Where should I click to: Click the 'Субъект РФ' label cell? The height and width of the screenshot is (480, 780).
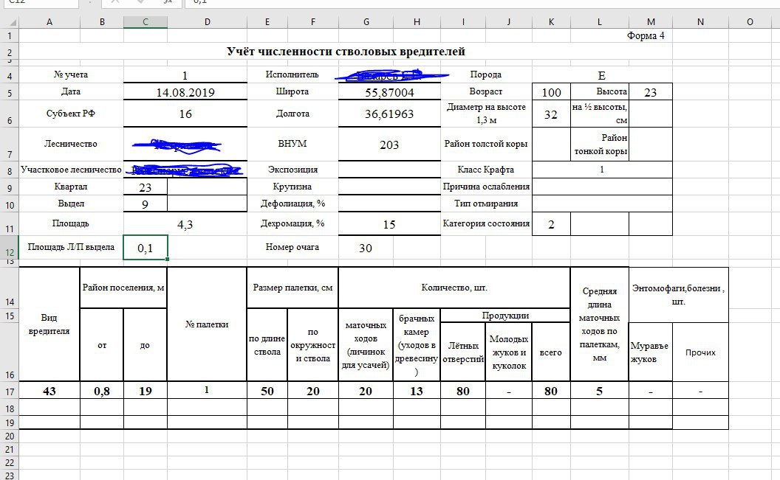point(71,113)
